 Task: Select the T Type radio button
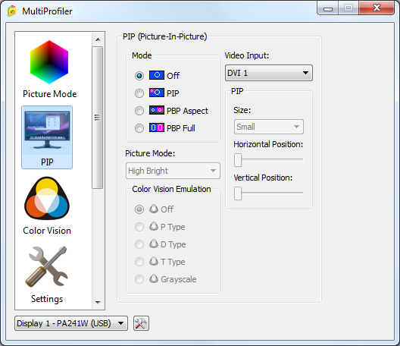139,262
